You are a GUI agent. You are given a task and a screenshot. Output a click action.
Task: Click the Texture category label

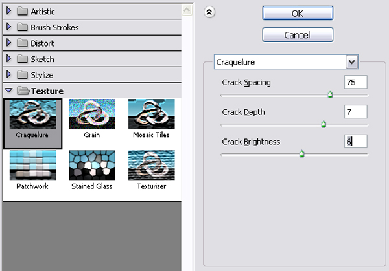(x=47, y=91)
